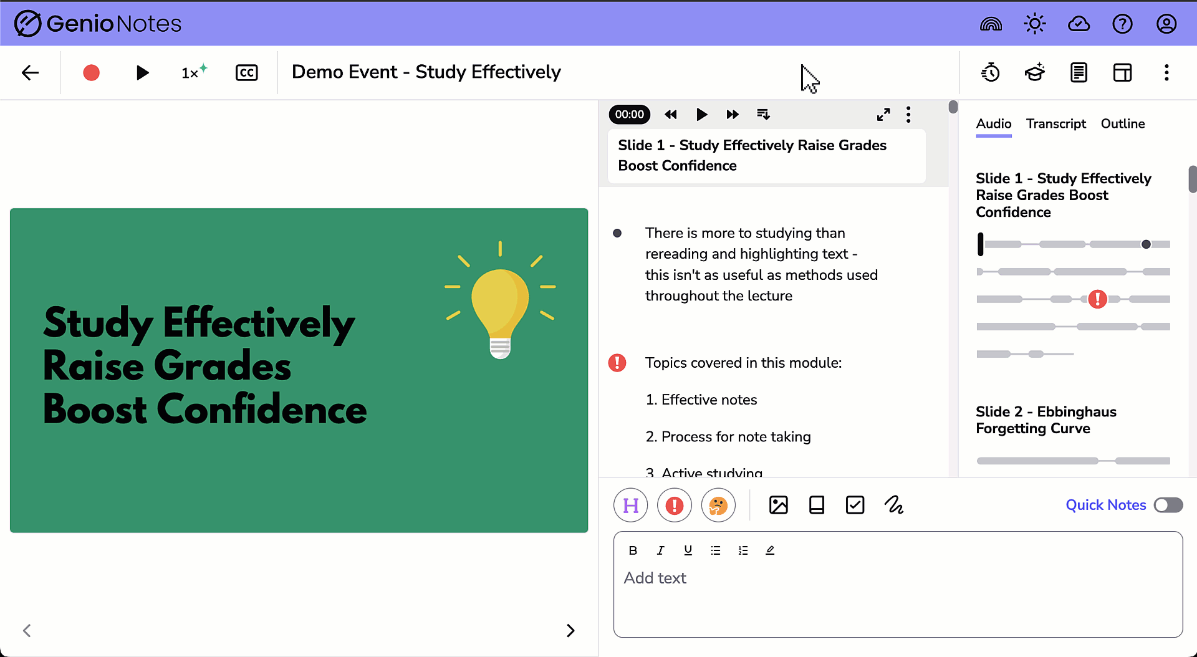
Task: Edit the Demo Event title
Action: pos(426,72)
